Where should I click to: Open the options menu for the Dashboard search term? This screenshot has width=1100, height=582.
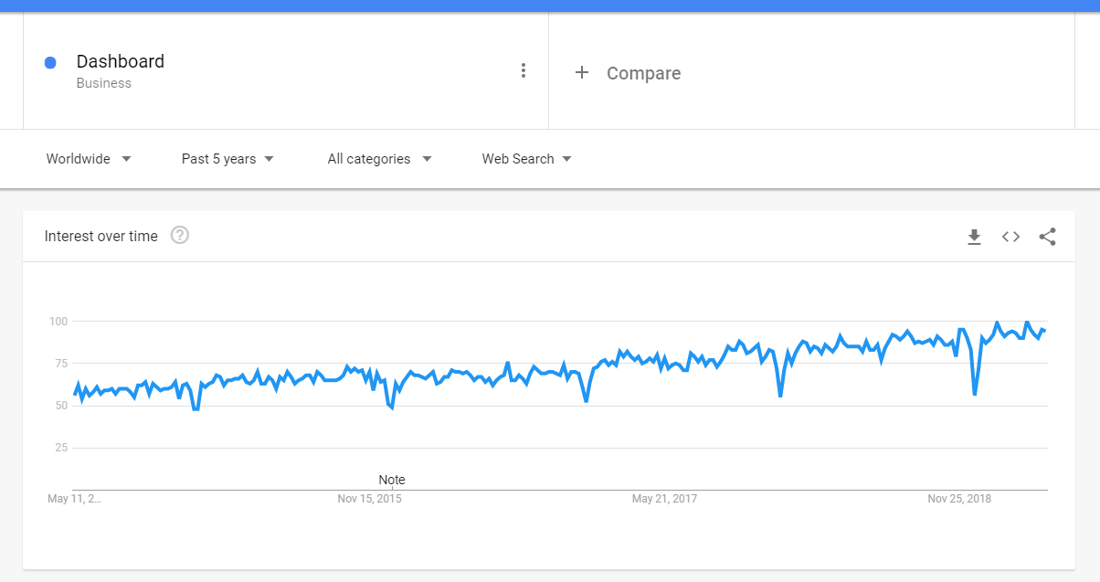(524, 69)
